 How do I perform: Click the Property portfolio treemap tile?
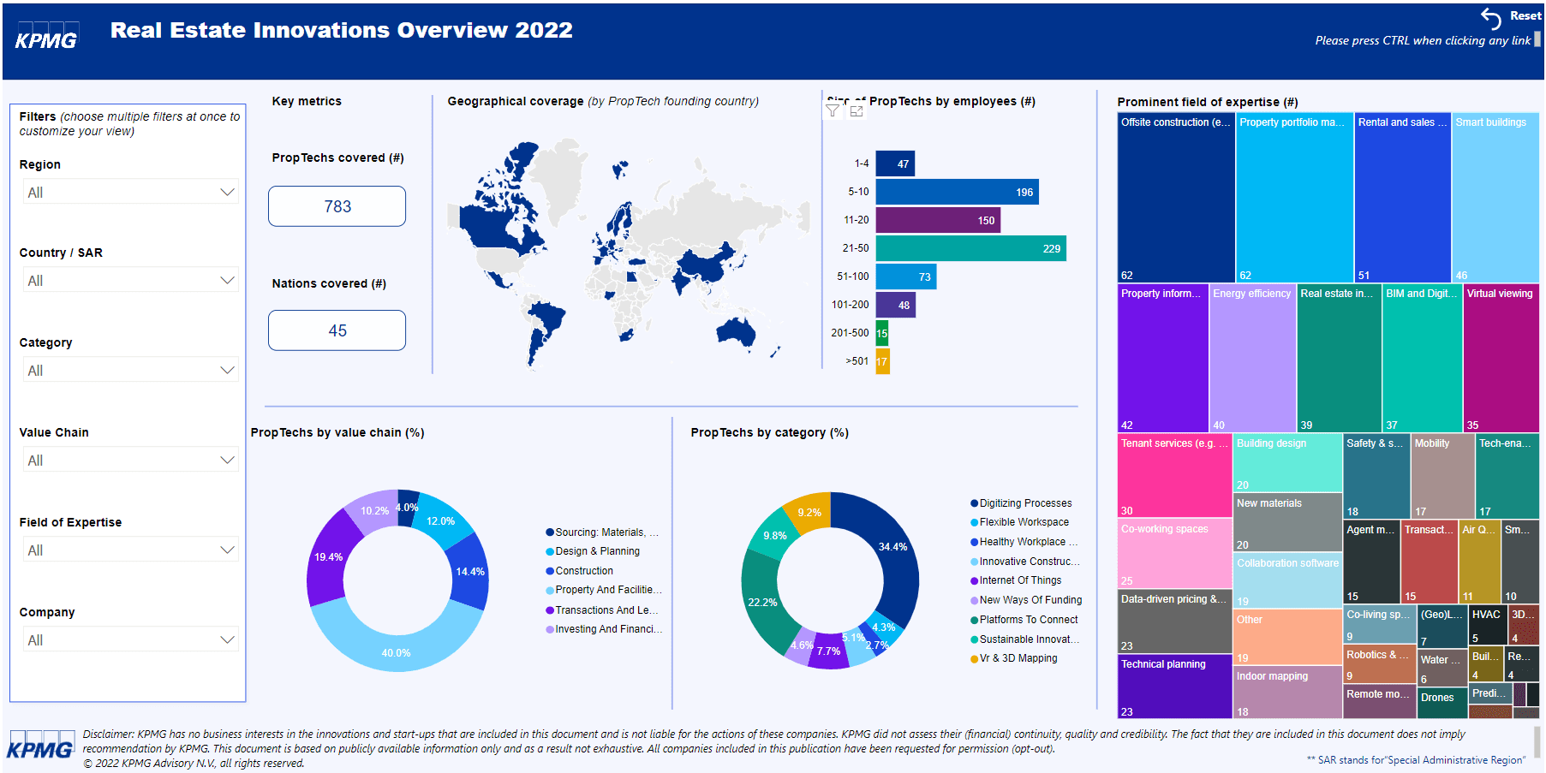point(1294,198)
